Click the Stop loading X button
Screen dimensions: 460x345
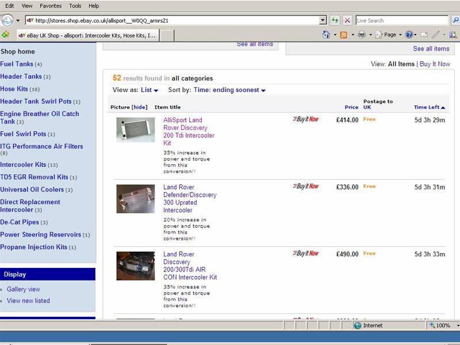tap(347, 20)
